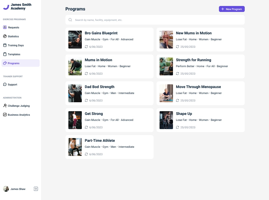This screenshot has width=269, height=200.
Task: Open the Business Analytics chart icon
Action: 5,115
